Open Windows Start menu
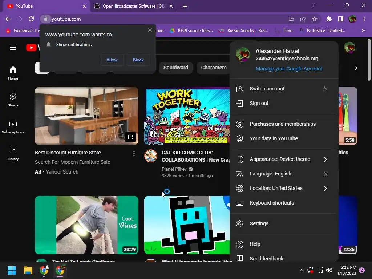372x279 pixels. coord(12,270)
